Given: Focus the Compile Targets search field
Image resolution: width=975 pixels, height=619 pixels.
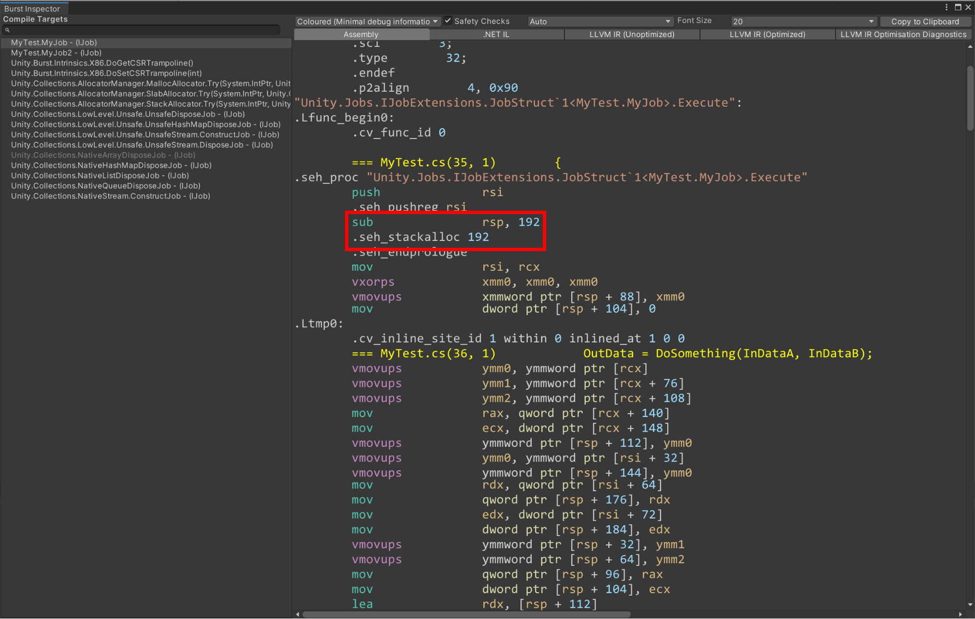Looking at the screenshot, I should point(141,30).
